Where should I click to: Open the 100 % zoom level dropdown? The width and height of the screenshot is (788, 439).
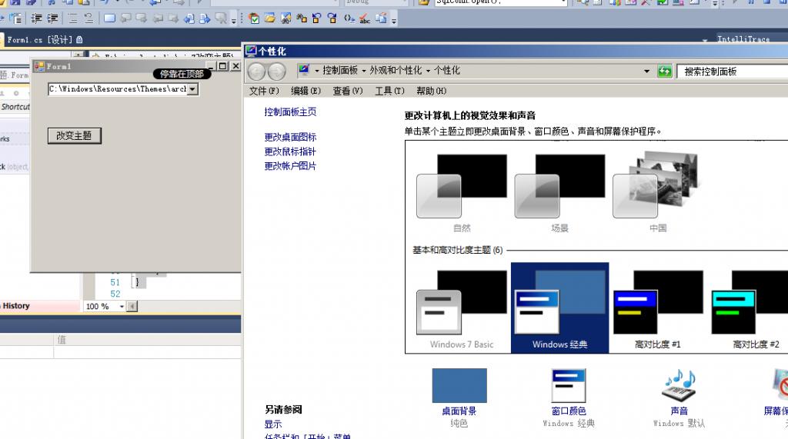coord(118,306)
